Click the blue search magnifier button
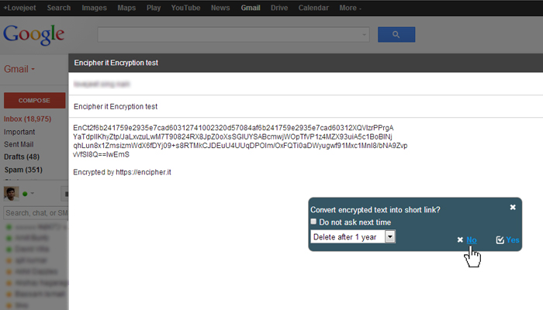Image resolution: width=543 pixels, height=310 pixels. coord(396,35)
